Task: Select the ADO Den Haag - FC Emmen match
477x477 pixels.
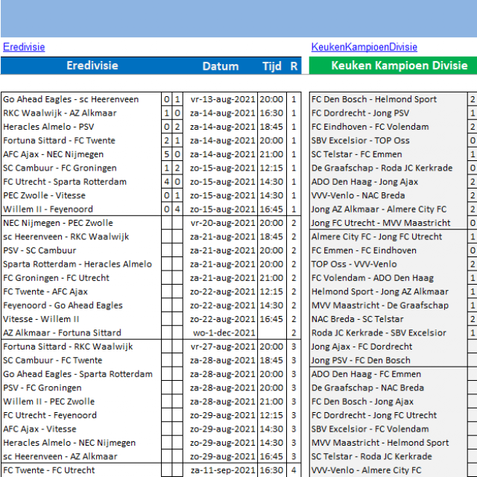Action: pos(366,374)
